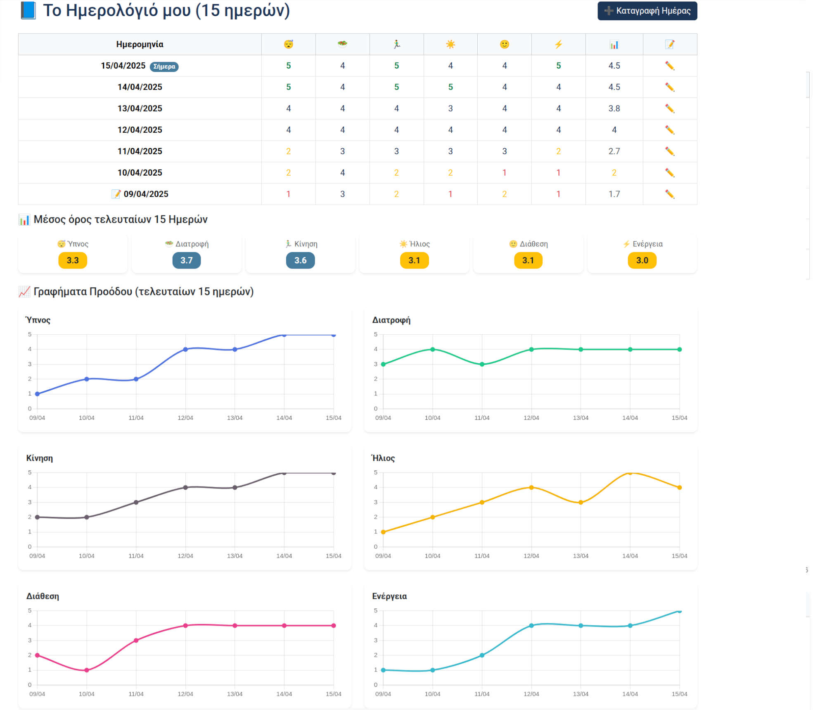Click the running person column header icon
The width and height of the screenshot is (813, 710).
396,44
